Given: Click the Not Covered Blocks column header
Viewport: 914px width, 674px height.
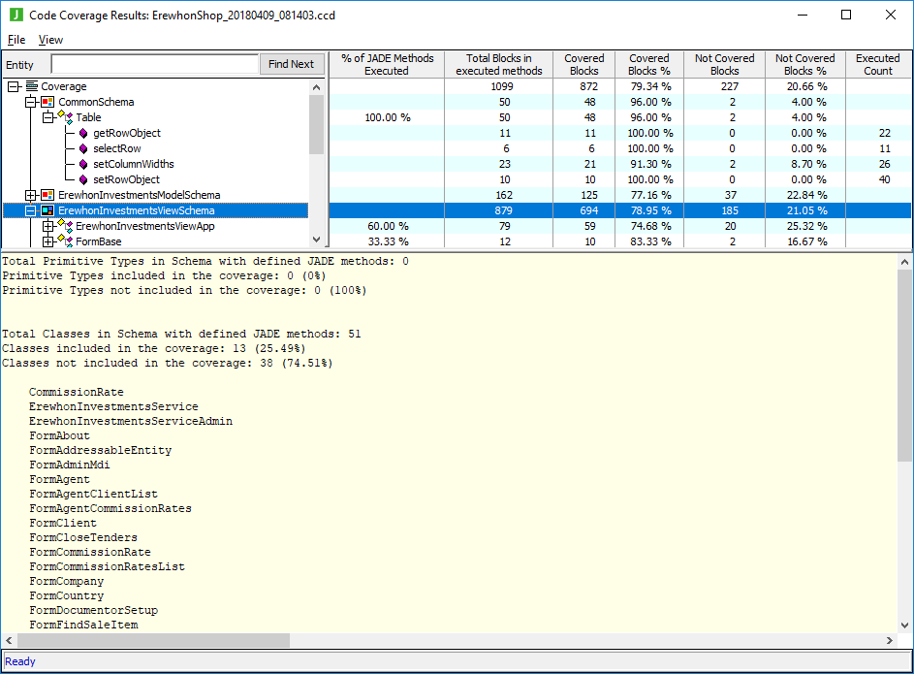Looking at the screenshot, I should (x=725, y=64).
